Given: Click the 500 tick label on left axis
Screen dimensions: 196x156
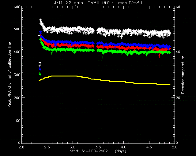Looking at the screenshot, I should 17,29.
